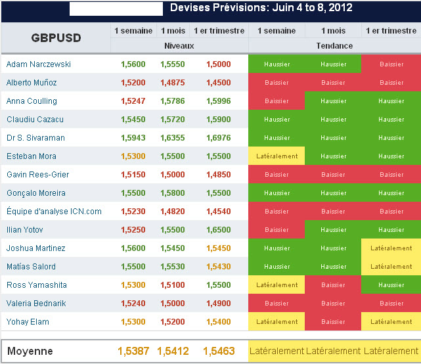Click Esteban Mora's yellow Latéralement weekly cell
Image resolution: width=421 pixels, height=364 pixels.
(277, 156)
